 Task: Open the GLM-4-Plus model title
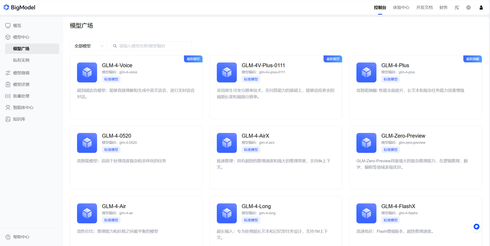pos(395,65)
